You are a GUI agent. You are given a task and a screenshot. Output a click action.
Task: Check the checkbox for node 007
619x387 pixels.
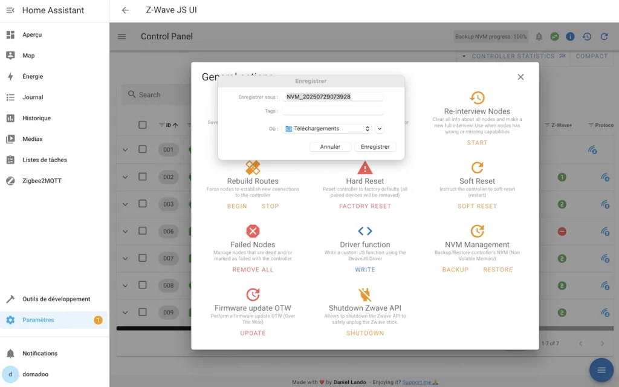pyautogui.click(x=143, y=258)
